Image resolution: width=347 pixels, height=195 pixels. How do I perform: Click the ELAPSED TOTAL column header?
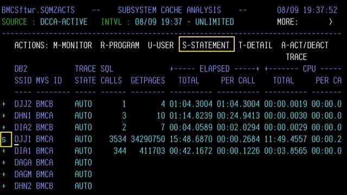[x=189, y=81]
